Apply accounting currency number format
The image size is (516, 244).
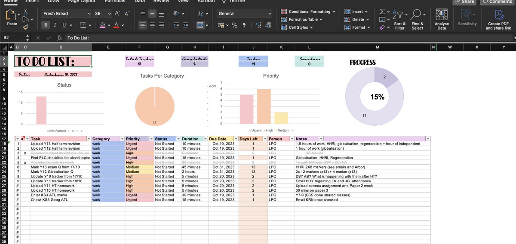click(221, 25)
